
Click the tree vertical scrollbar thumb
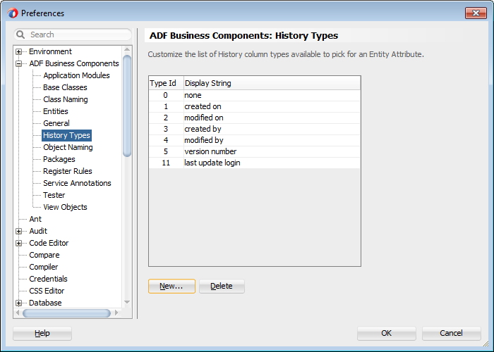pyautogui.click(x=127, y=106)
